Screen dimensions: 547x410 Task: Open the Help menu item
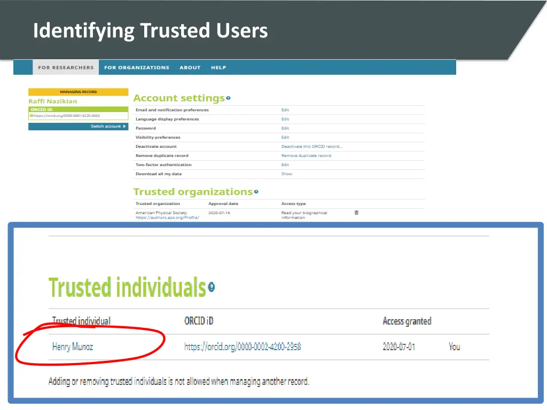point(218,68)
